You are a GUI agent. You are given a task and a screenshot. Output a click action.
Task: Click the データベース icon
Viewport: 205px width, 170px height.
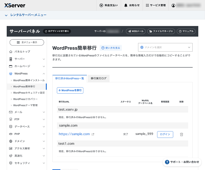tap(11, 127)
